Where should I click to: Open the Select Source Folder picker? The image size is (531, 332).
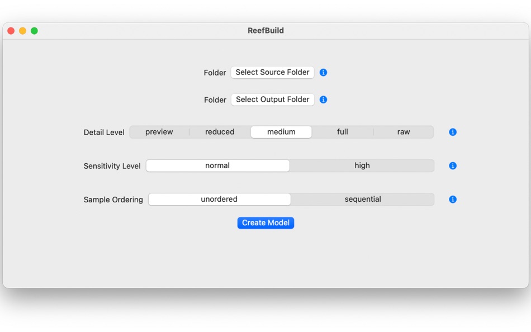[272, 72]
